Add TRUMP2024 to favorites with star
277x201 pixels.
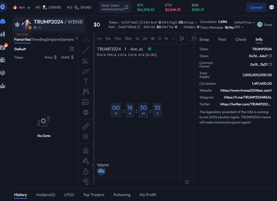(x=17, y=24)
